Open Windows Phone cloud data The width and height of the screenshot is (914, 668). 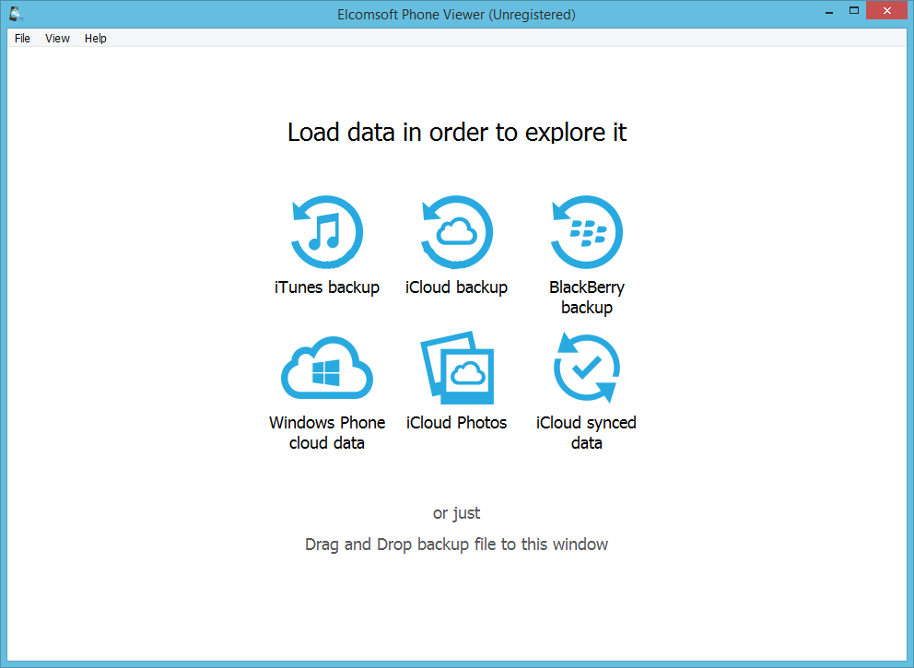click(327, 368)
